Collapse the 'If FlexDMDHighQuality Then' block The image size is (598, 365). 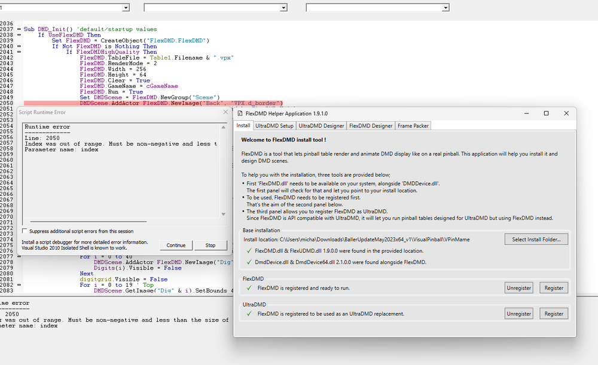[19, 52]
